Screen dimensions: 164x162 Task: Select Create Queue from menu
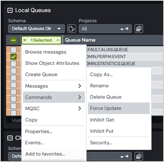point(54,74)
